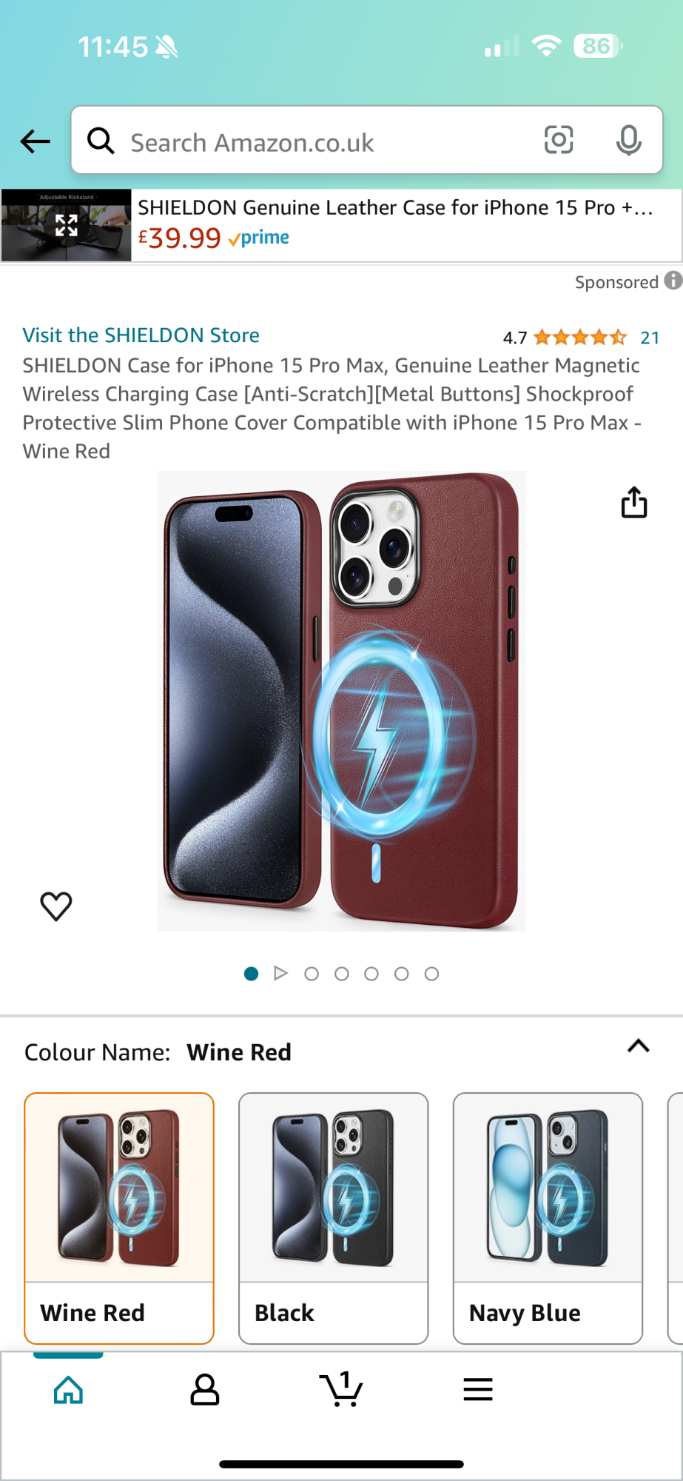The height and width of the screenshot is (1481, 683).
Task: Collapse Colour Name section chevron
Action: [x=639, y=1046]
